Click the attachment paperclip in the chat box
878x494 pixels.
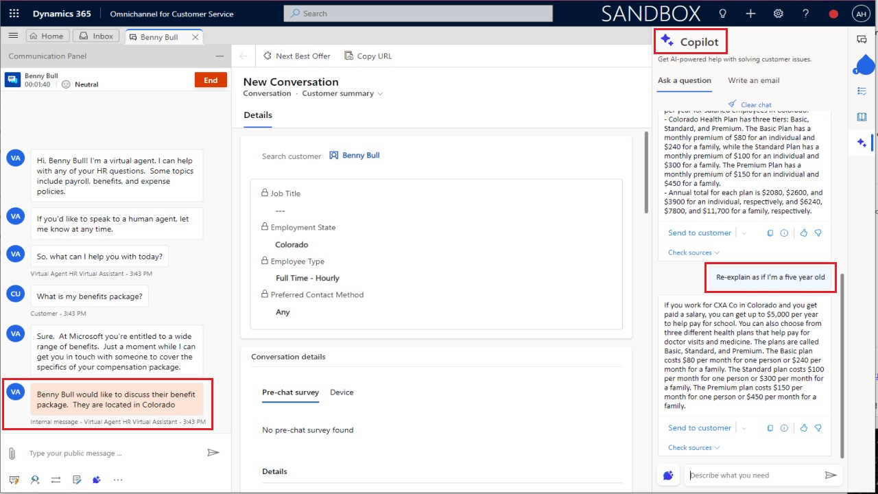[12, 454]
